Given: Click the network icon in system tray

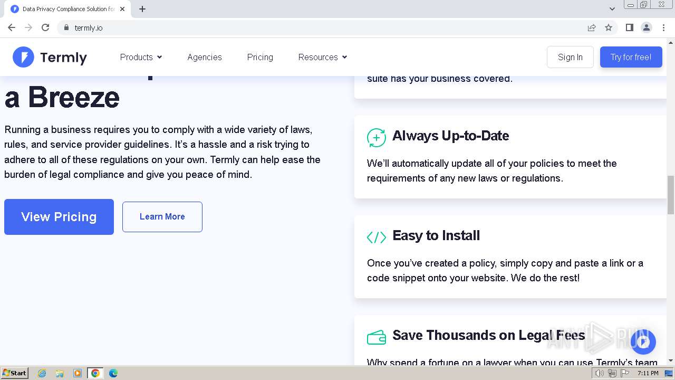Looking at the screenshot, I should point(612,373).
